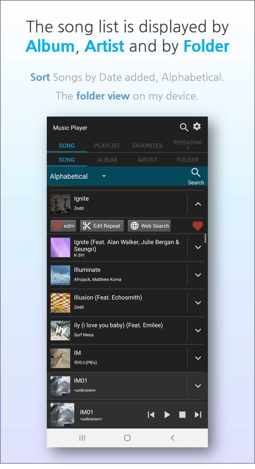Tap now-playing IM01 cover in player bar
255x469 pixels.
[62, 415]
